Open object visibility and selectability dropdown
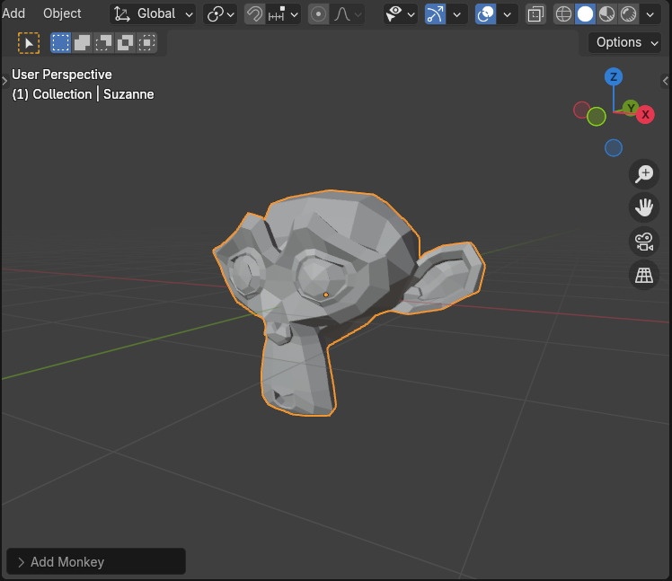The height and width of the screenshot is (581, 672). coord(401,14)
